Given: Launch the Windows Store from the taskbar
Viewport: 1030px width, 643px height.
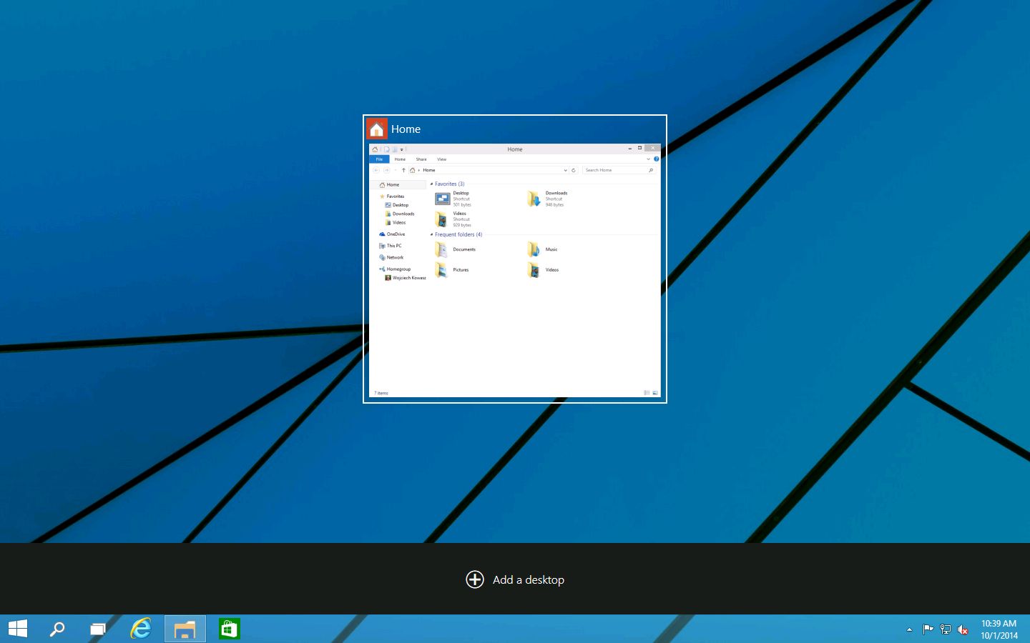Looking at the screenshot, I should pos(229,629).
